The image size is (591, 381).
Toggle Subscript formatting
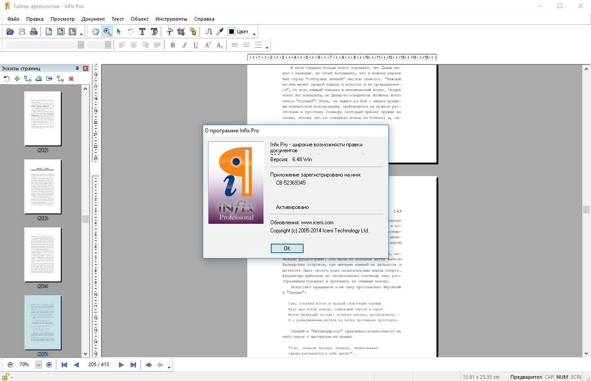(219, 45)
